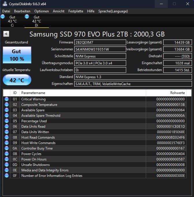Viewport: 194px width, 197px height.
Task: Click the Betriebsstunden value 1415 Std.
Action: [178, 70]
